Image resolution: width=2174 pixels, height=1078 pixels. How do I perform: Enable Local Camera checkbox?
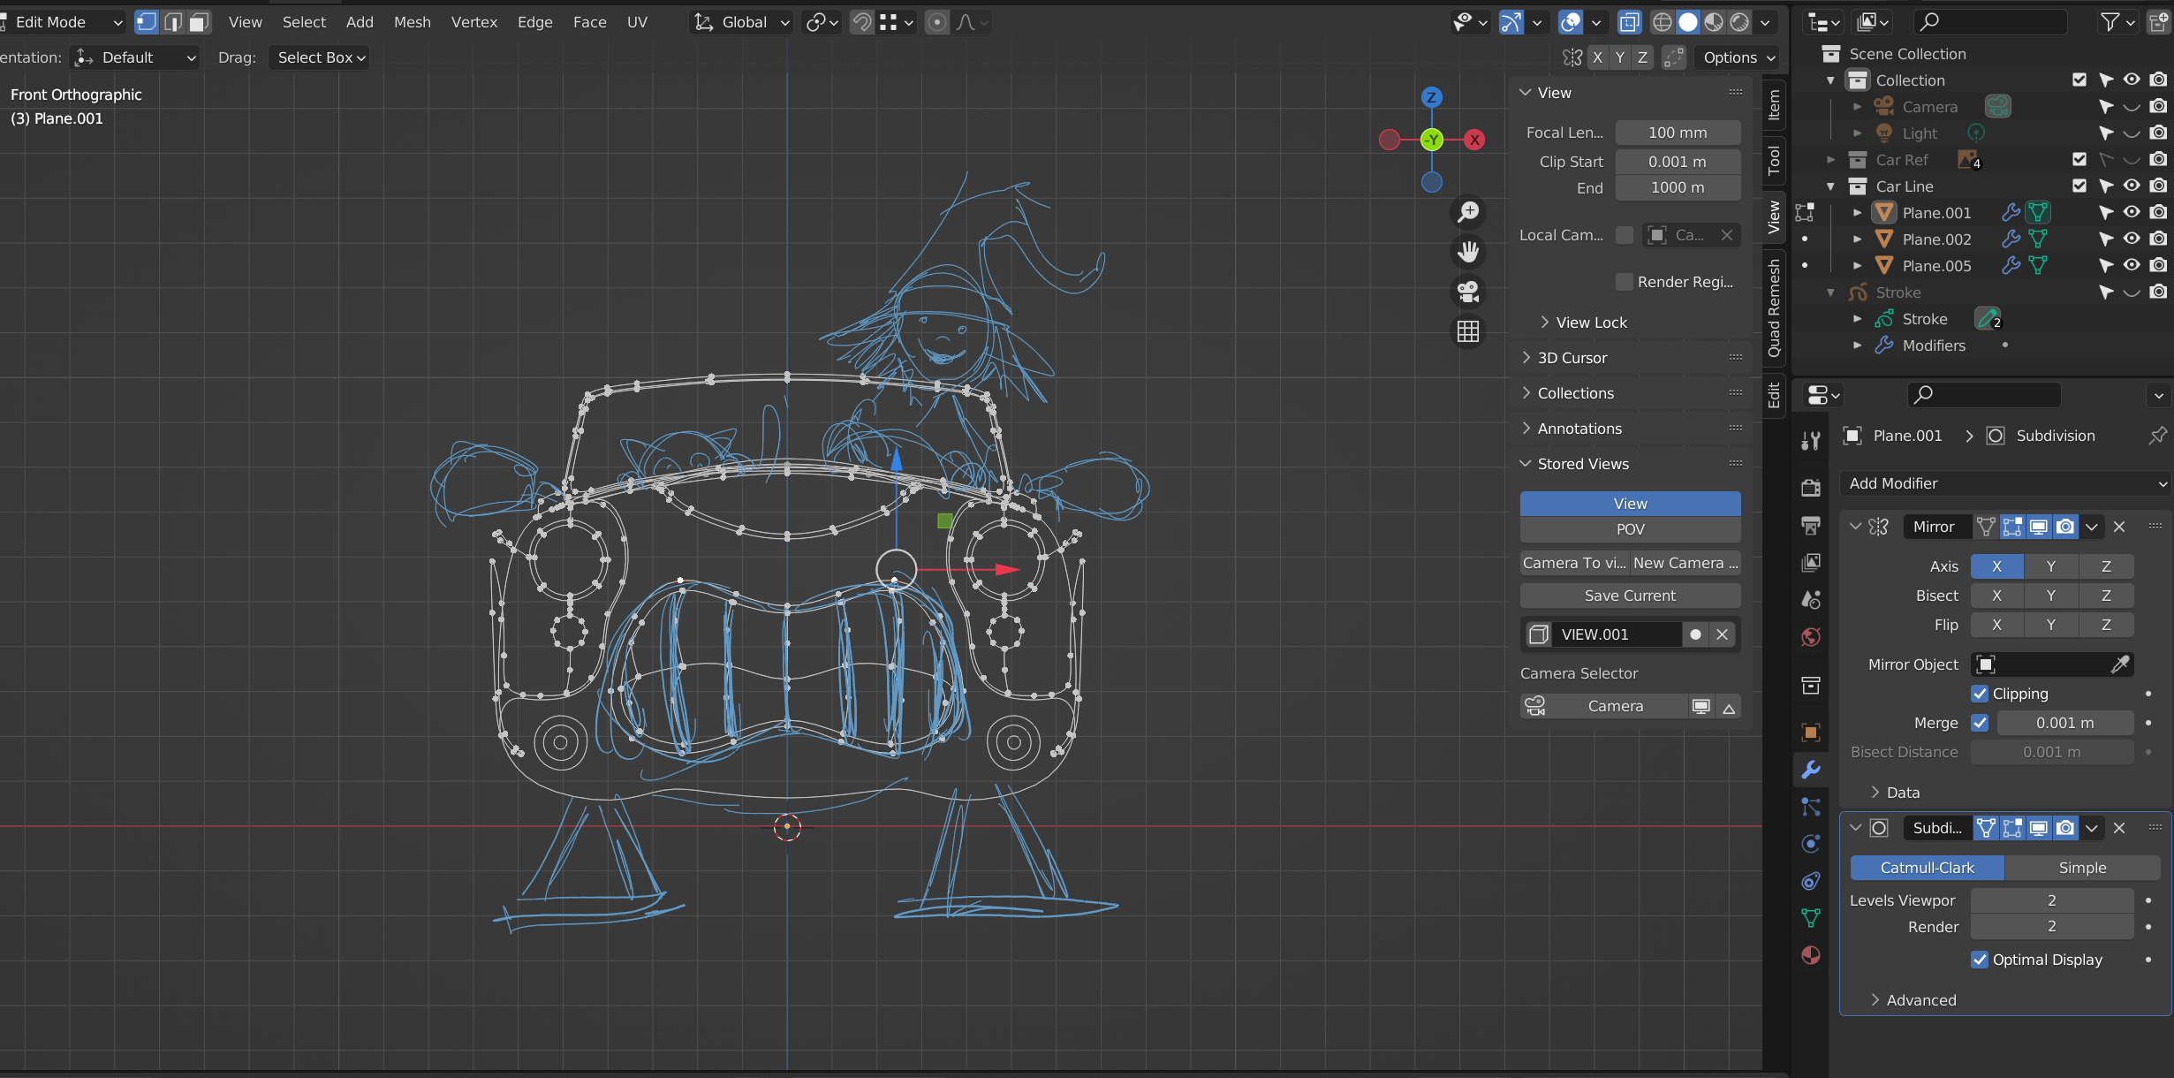[1624, 235]
